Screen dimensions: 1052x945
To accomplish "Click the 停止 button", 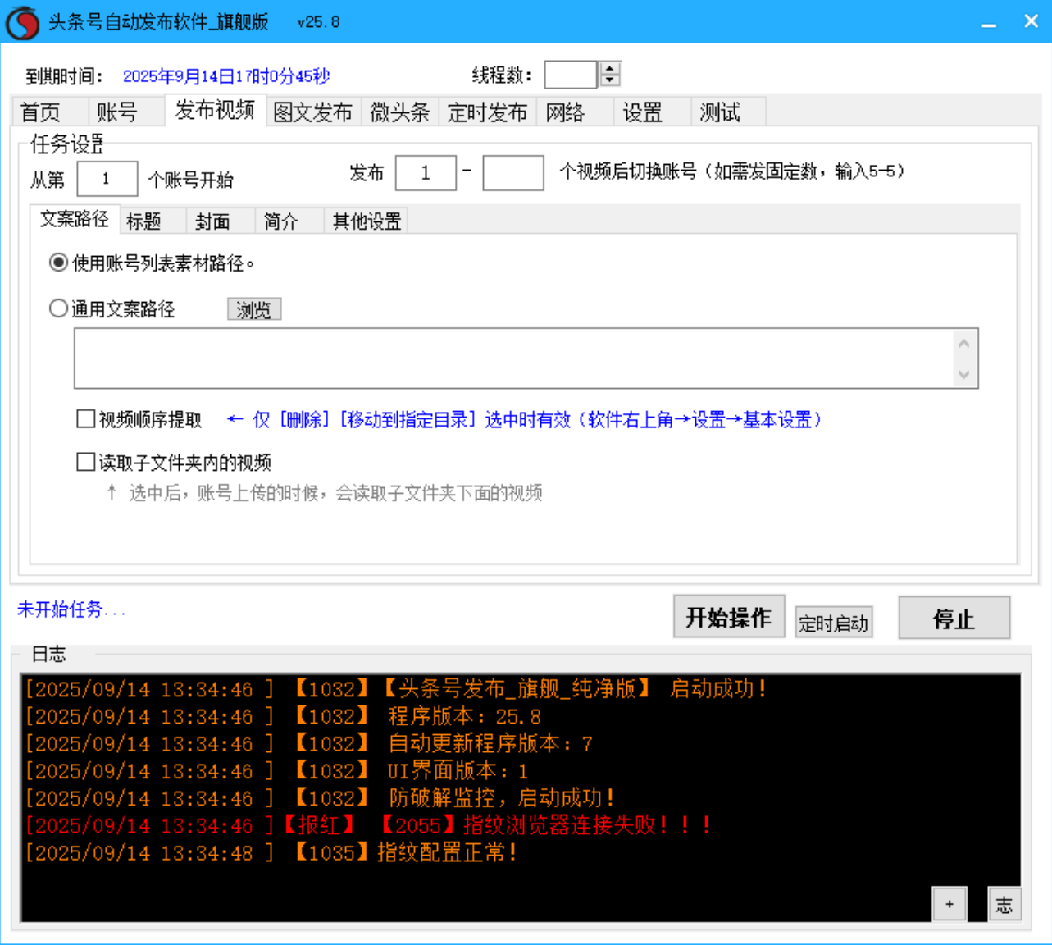I will 954,618.
